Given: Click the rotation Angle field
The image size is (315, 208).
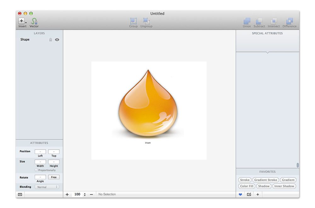Looking at the screenshot, I should pyautogui.click(x=40, y=177).
